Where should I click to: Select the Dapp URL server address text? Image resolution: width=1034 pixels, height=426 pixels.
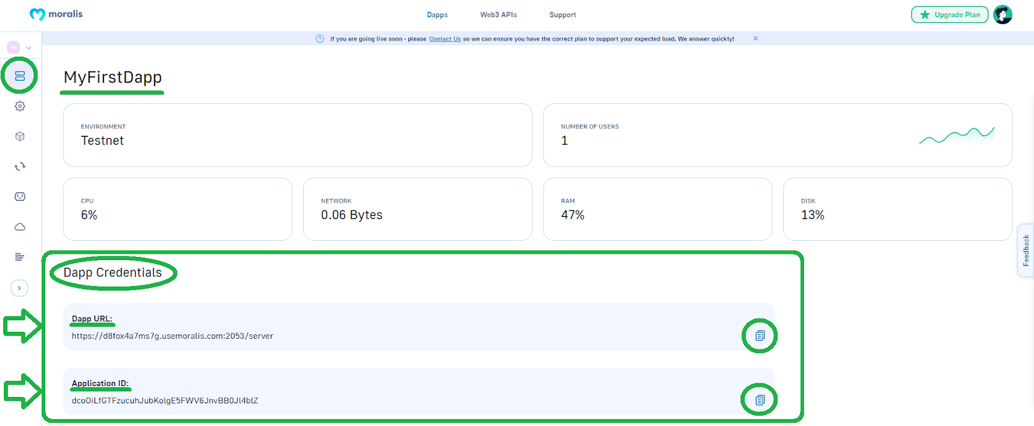(x=173, y=336)
